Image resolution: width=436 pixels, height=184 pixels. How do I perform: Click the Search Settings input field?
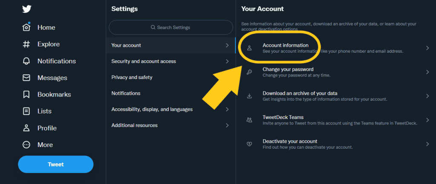click(171, 28)
